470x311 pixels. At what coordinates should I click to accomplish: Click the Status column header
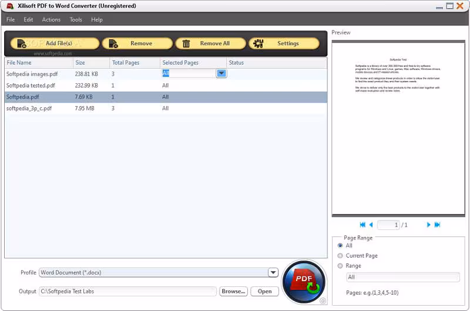pyautogui.click(x=276, y=63)
